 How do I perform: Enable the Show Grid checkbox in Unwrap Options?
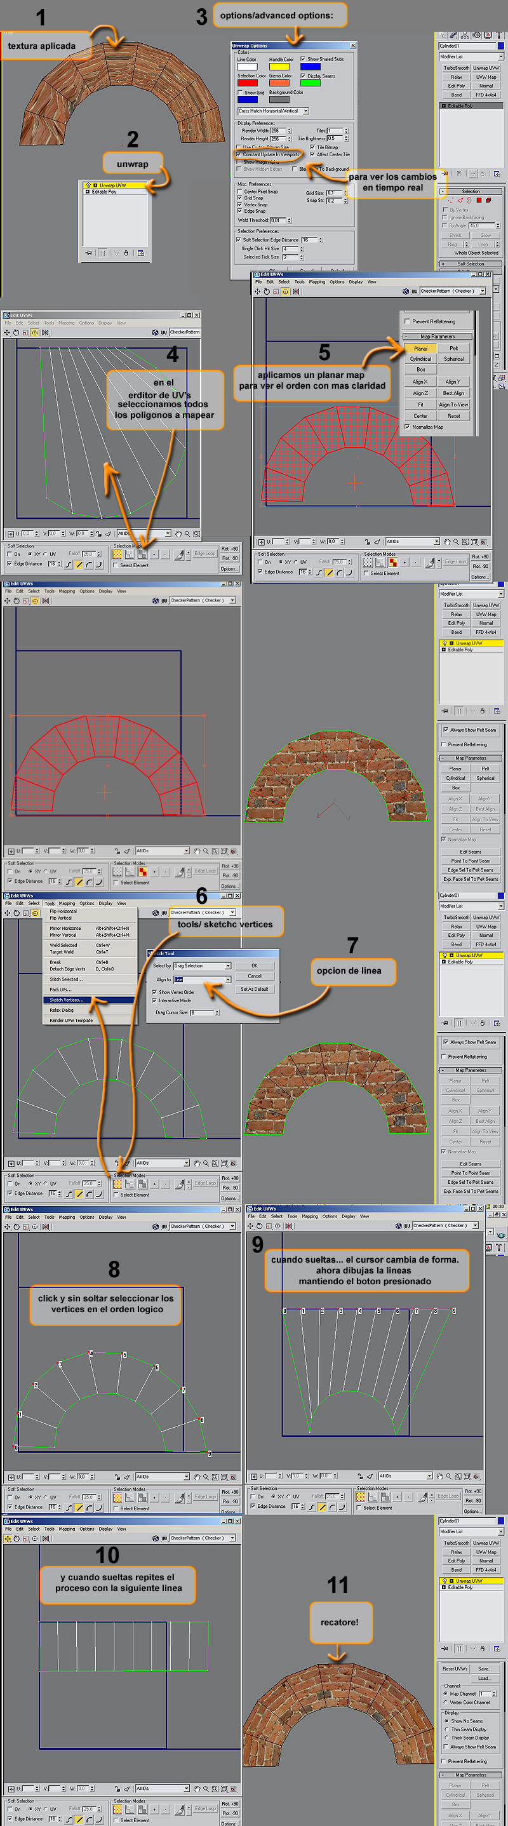[x=240, y=93]
